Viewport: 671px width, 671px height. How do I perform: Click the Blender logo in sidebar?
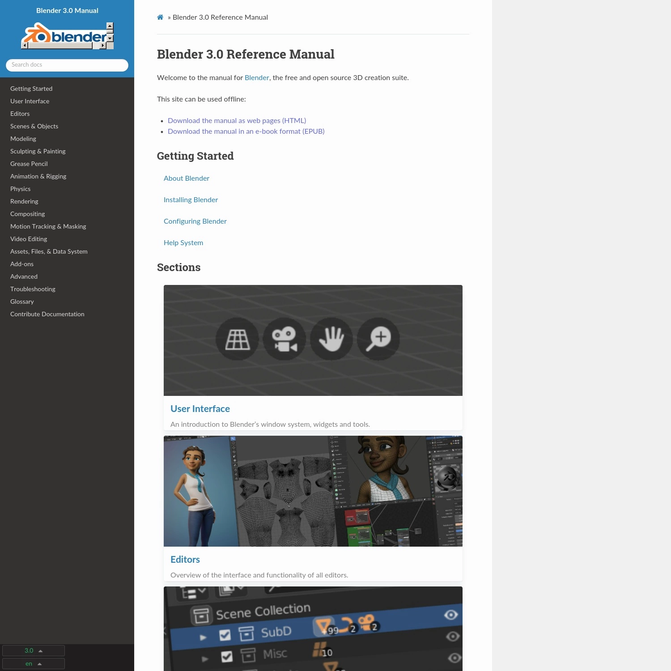point(67,36)
